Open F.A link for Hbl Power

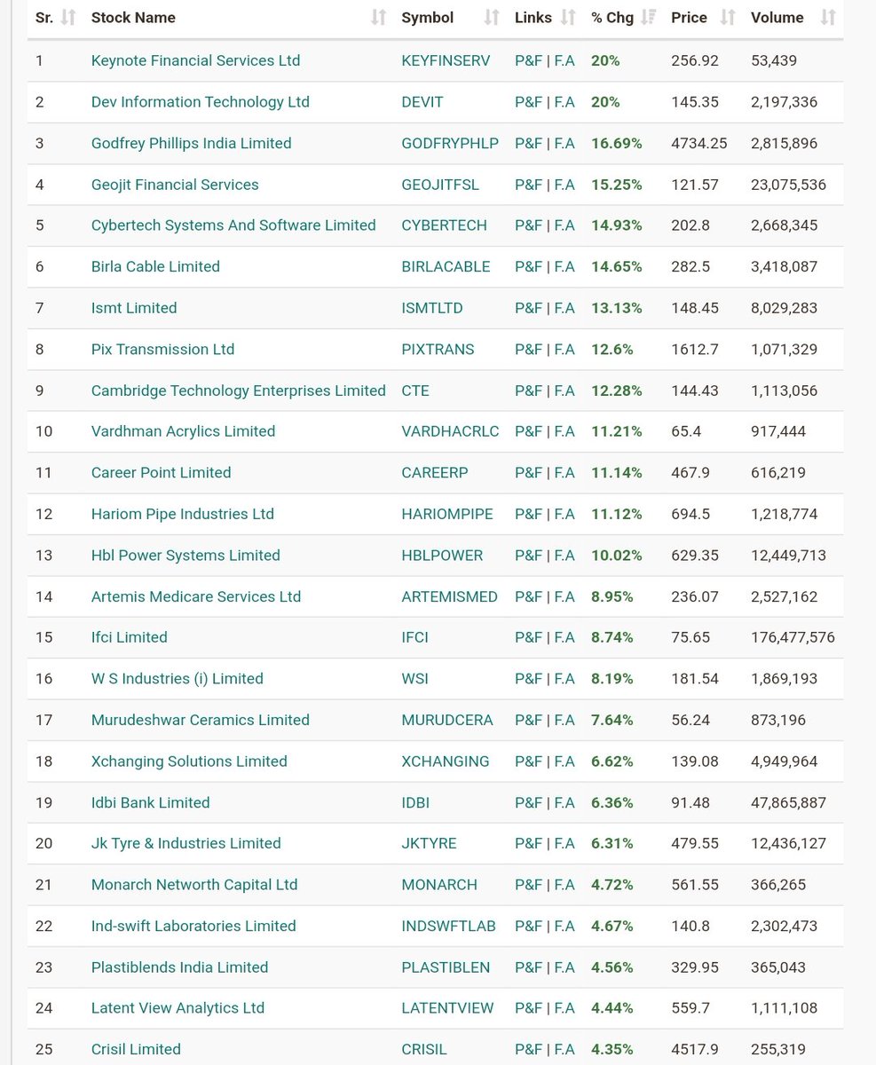click(564, 556)
